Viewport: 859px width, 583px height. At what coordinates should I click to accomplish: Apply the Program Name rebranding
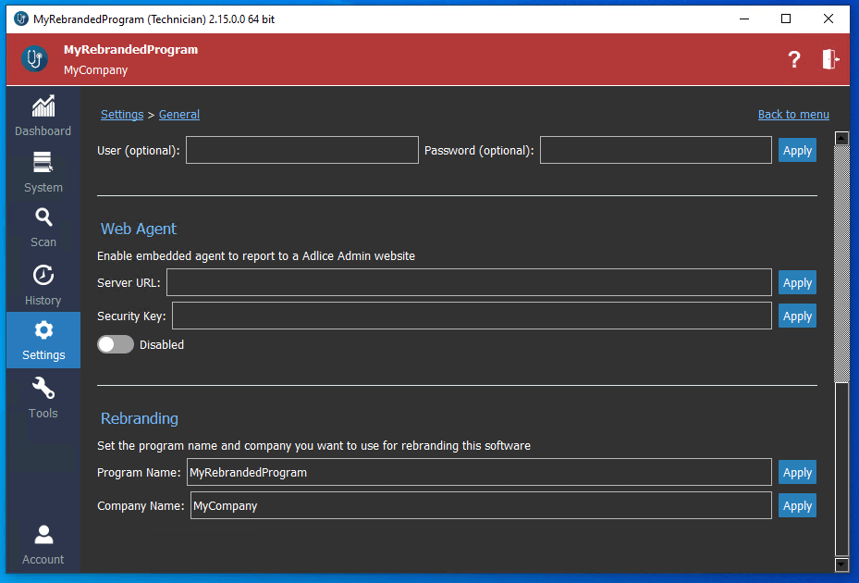[x=797, y=473]
